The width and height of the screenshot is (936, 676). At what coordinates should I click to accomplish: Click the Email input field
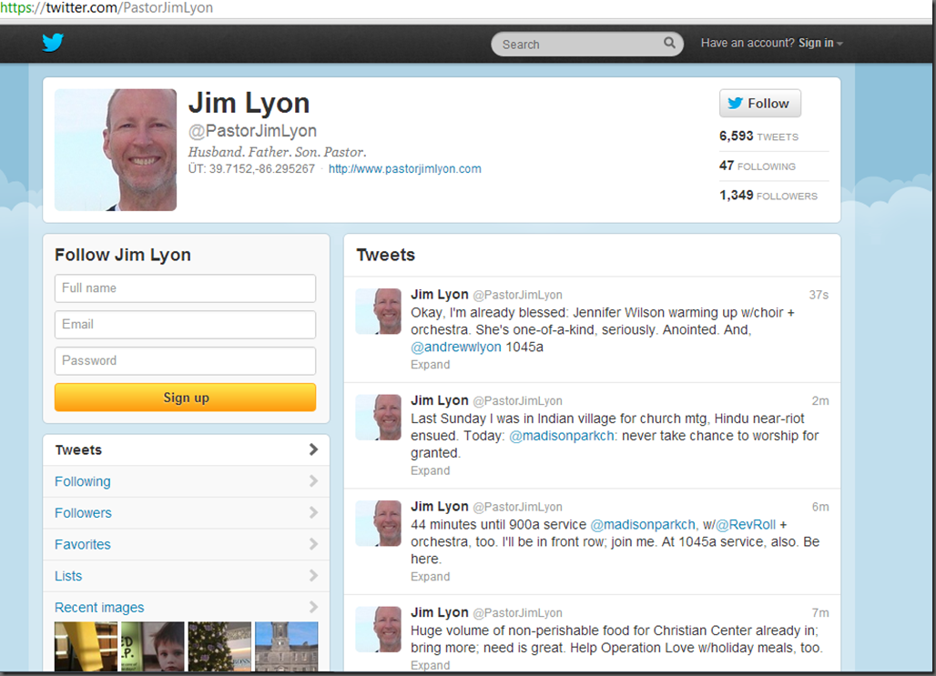185,325
